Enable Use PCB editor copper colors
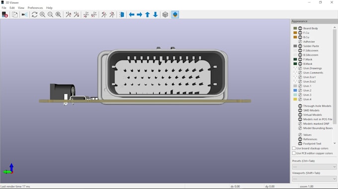 (x=294, y=153)
